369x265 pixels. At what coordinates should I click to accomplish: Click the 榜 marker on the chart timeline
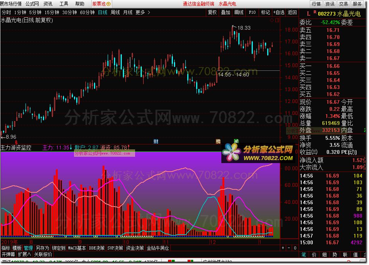tap(218, 141)
